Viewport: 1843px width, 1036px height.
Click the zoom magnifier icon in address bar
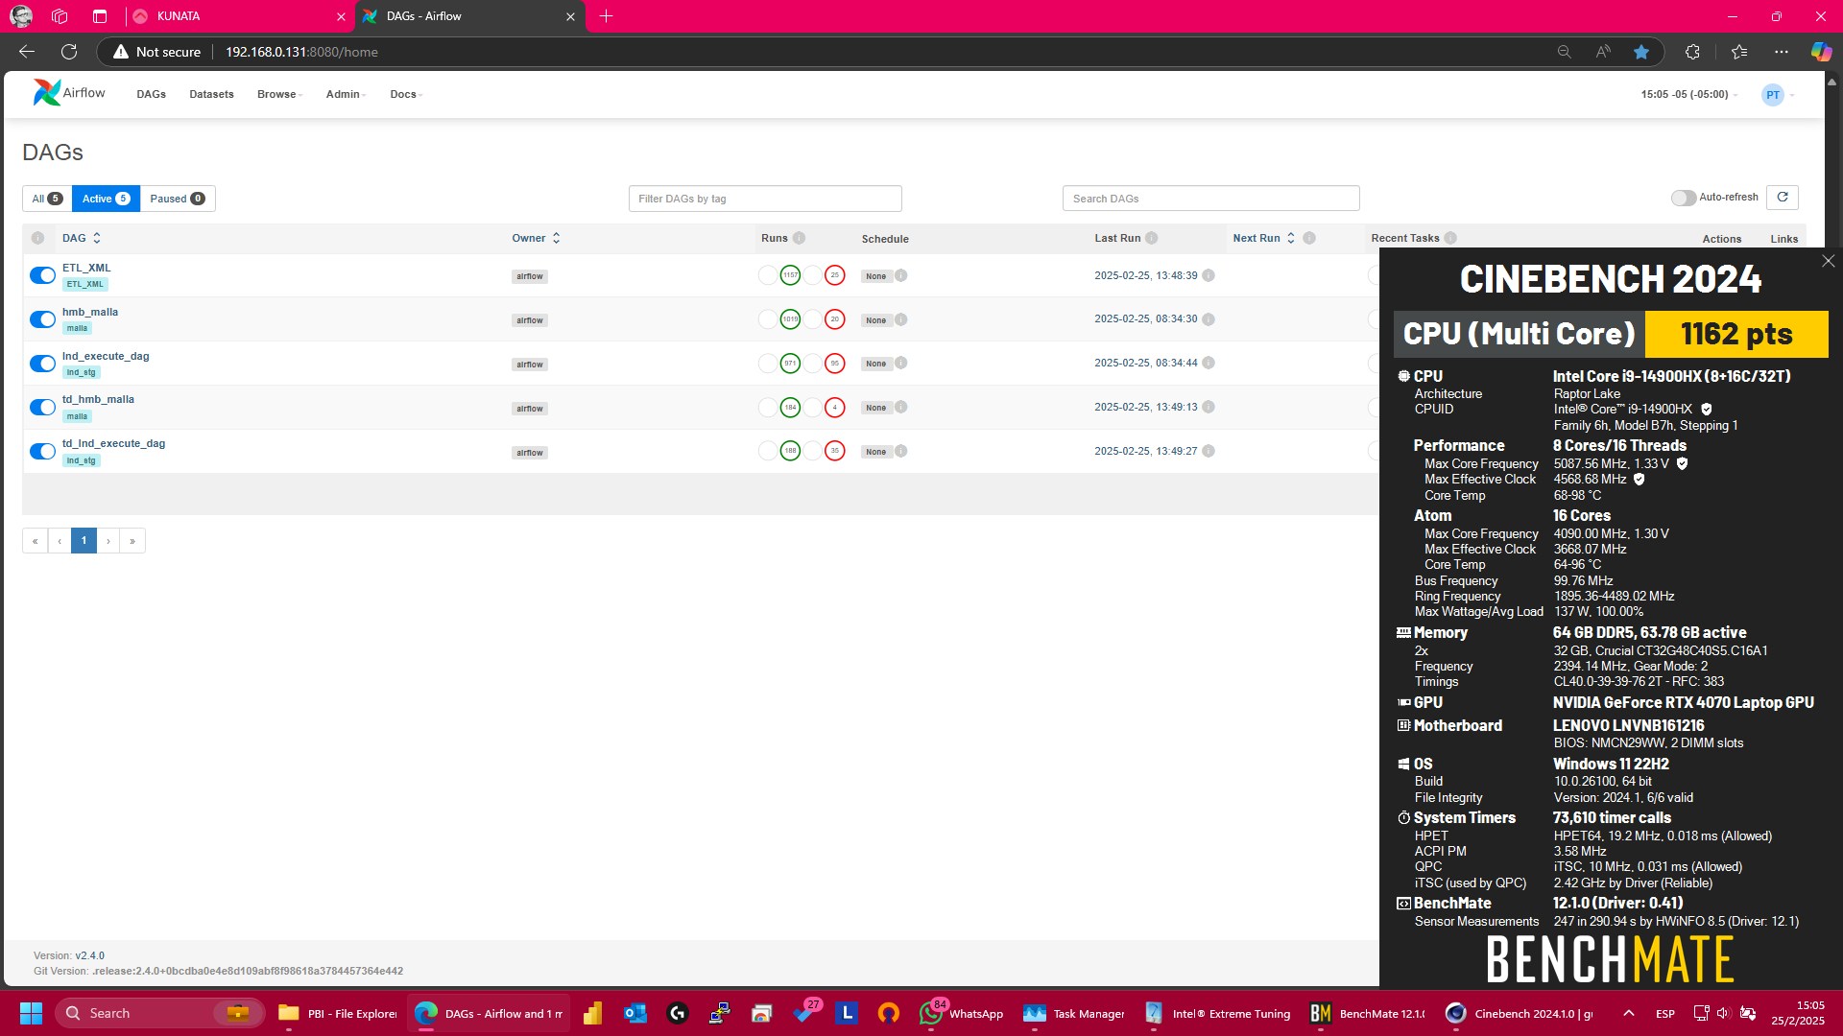[1564, 52]
